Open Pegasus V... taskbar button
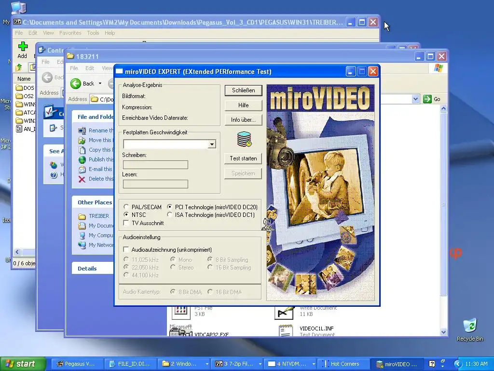The height and width of the screenshot is (371, 494). tap(77, 364)
